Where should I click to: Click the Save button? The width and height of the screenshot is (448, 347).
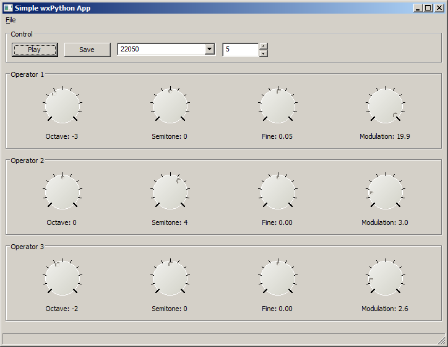click(87, 50)
